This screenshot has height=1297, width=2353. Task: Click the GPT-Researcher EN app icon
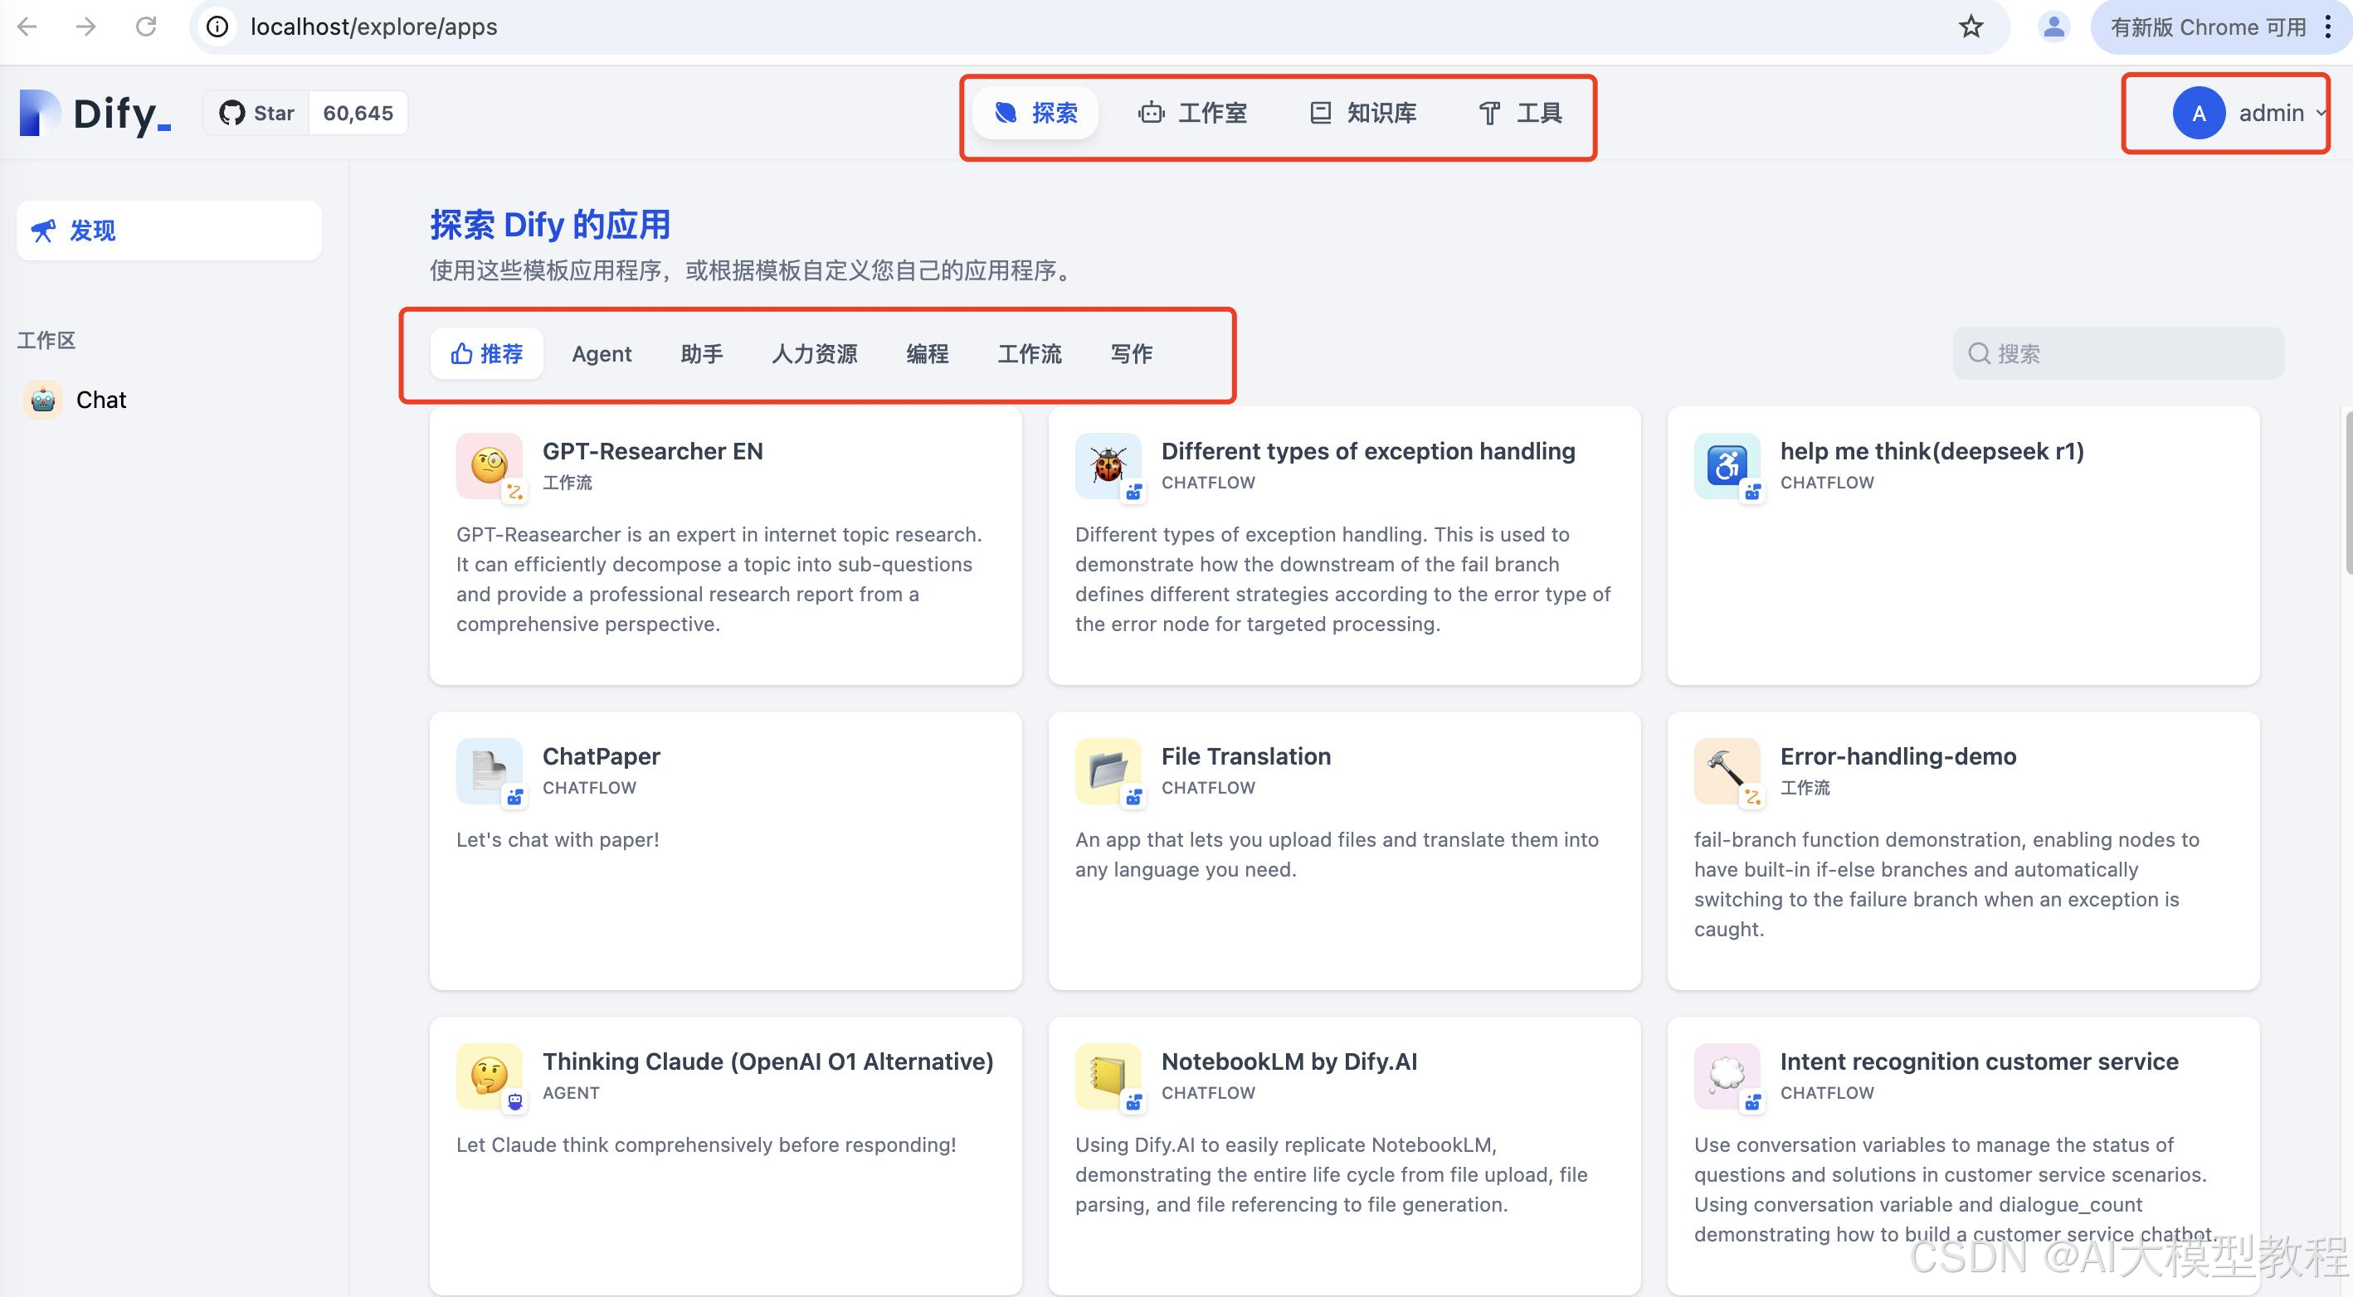coord(490,465)
